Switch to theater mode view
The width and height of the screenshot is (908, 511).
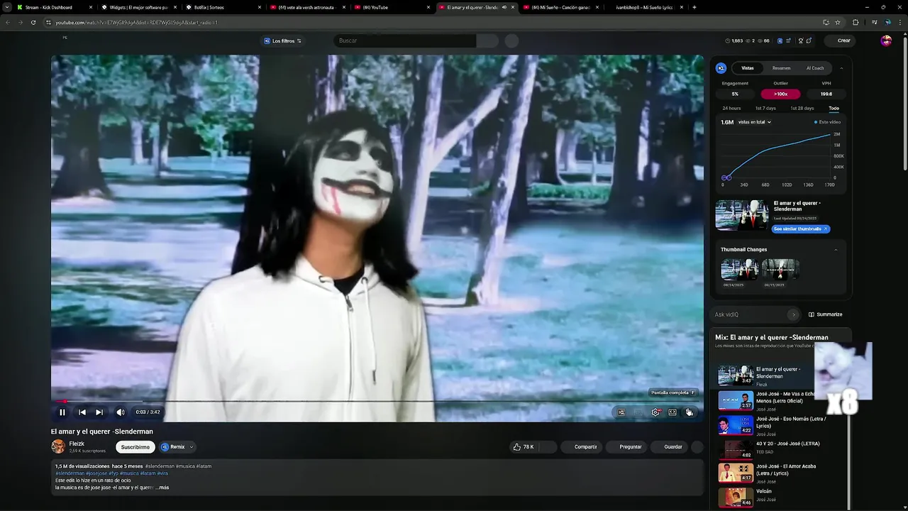coord(672,412)
